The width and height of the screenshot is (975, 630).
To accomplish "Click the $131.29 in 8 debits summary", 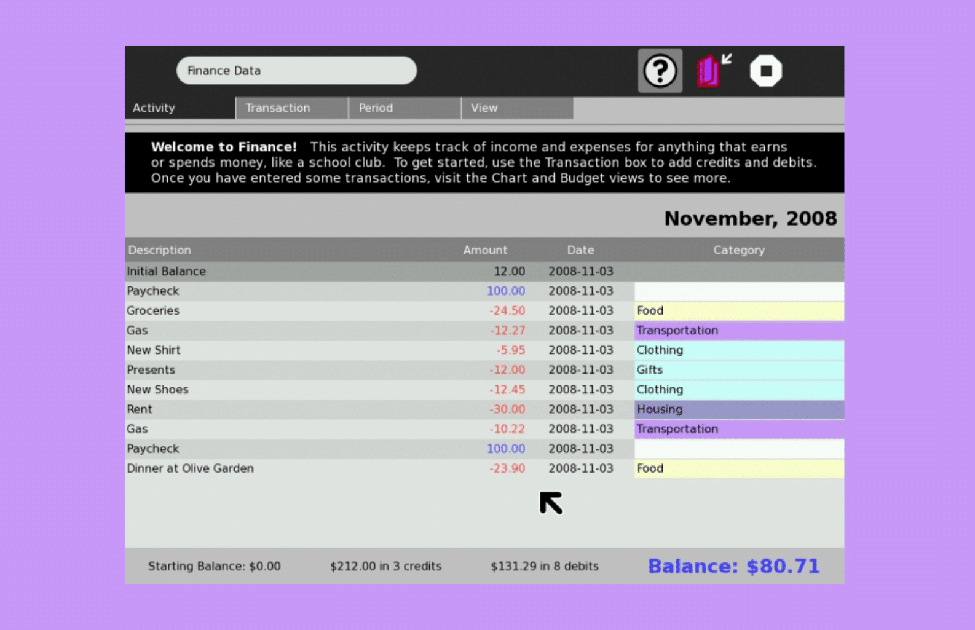I will click(x=545, y=566).
